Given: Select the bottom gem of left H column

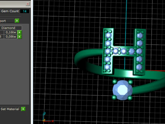Looking at the screenshot, I should pos(107,67).
